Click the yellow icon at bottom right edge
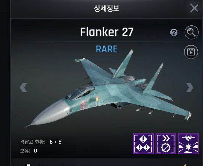203x166 pixels. point(184,165)
